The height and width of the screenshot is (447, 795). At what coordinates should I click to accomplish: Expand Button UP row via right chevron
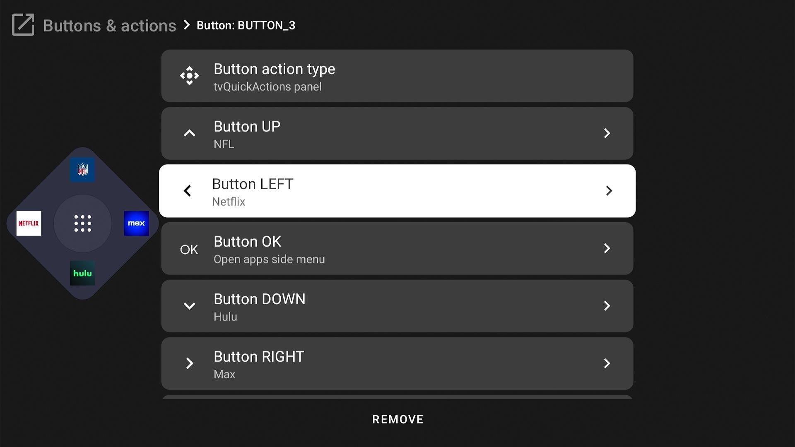[607, 133]
